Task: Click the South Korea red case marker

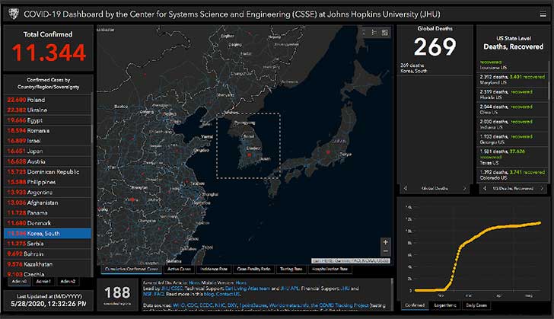Action: 250,155
